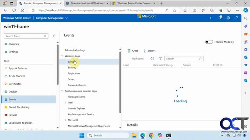The width and height of the screenshot is (250, 140).
Task: Click the tools sidebar scrollbar
Action: [57, 65]
